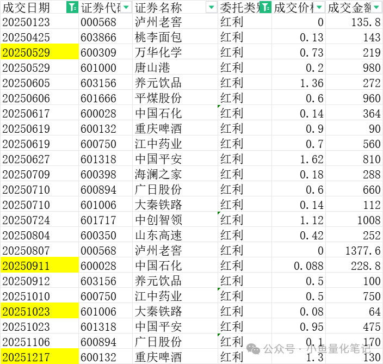This screenshot has height=364, width=383.
Task: Open the 成交日期 column filter button
Action: (x=72, y=7)
